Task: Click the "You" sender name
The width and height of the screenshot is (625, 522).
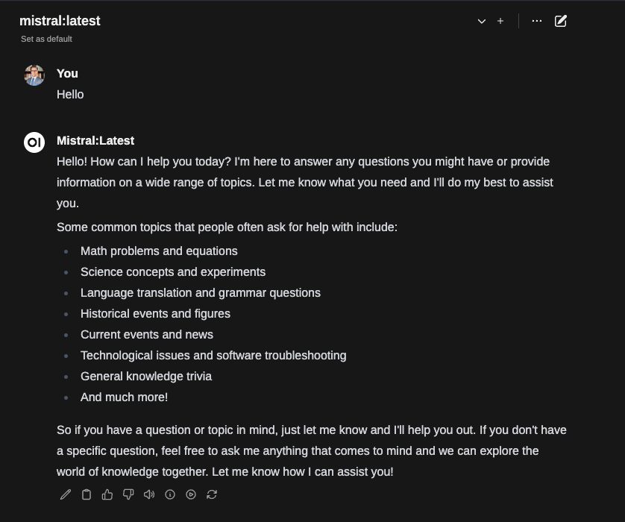Action: (x=67, y=74)
